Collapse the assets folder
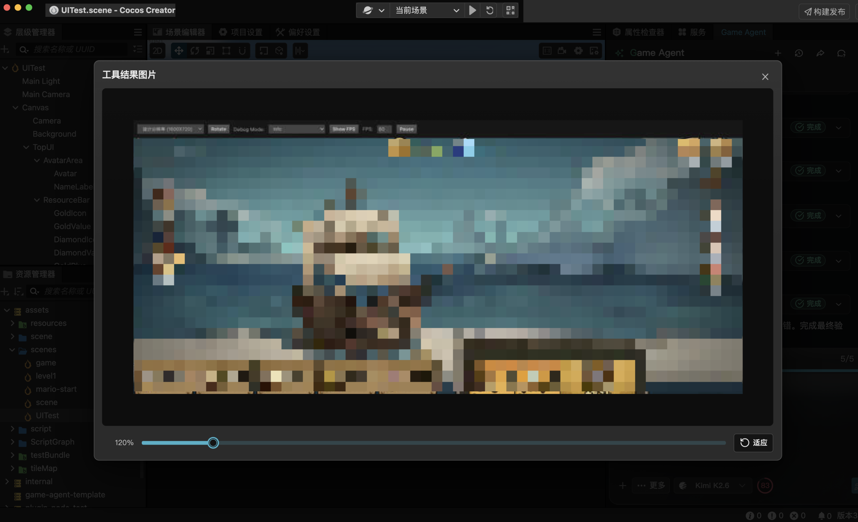 pos(7,310)
